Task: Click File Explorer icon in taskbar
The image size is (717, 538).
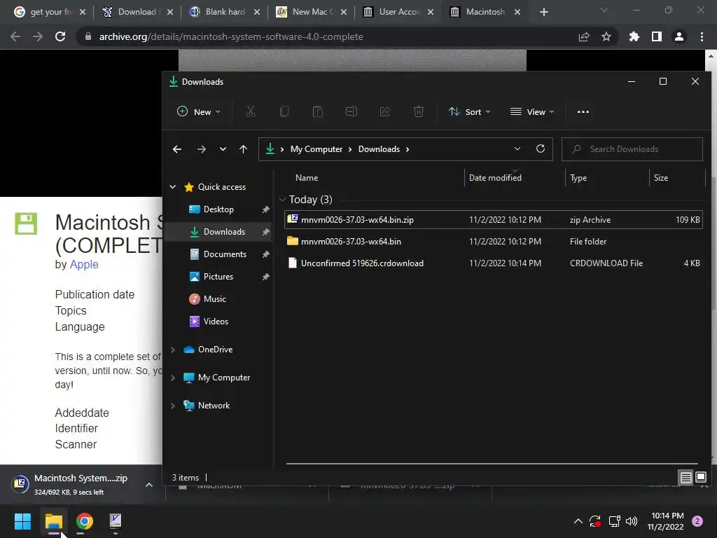Action: point(53,521)
